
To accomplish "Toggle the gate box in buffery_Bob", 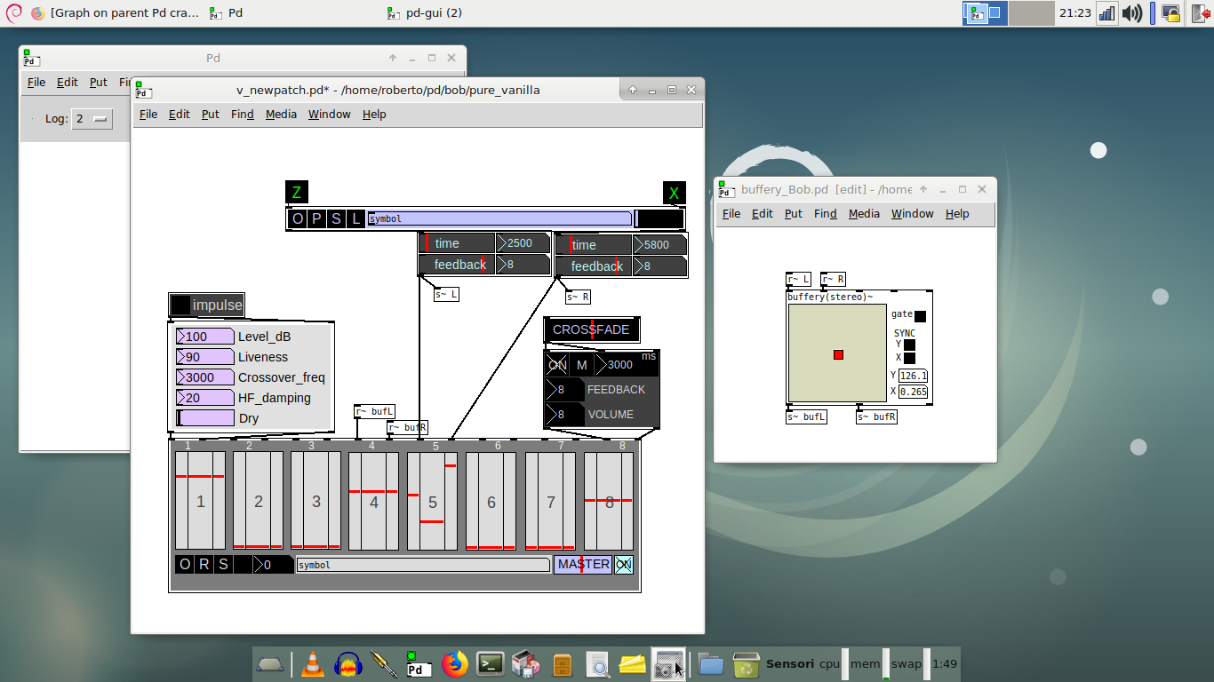I will 920,316.
